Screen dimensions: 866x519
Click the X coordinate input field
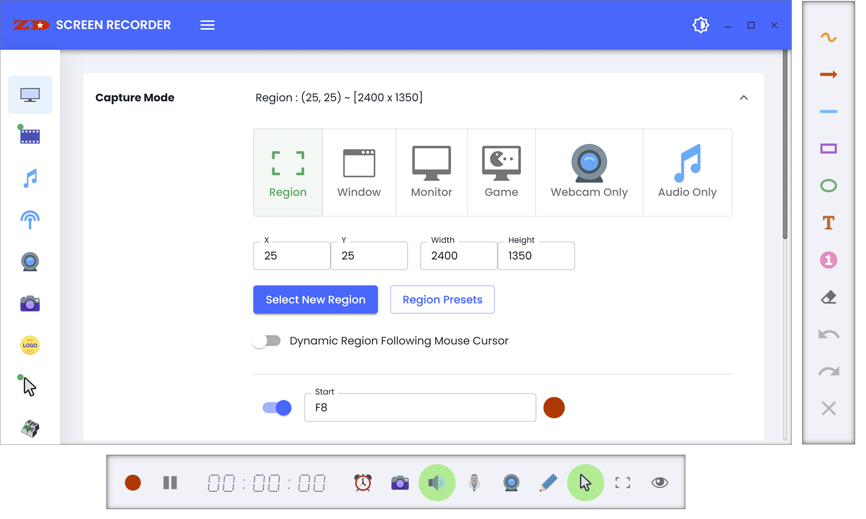click(x=292, y=256)
